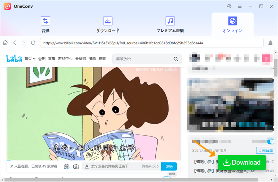Maximize the OneConv window

[x=261, y=6]
